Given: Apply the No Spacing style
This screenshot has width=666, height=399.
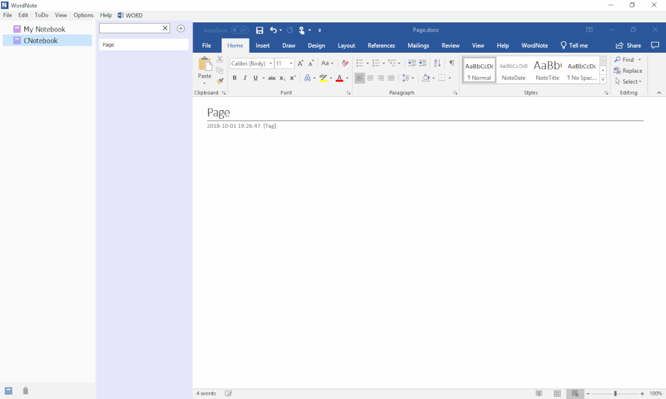Looking at the screenshot, I should click(x=582, y=70).
